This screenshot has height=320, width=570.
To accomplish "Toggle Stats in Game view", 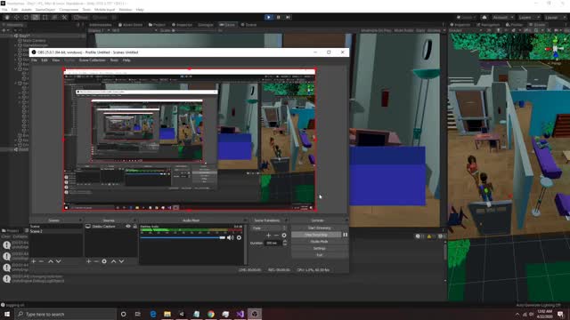I will (420, 30).
